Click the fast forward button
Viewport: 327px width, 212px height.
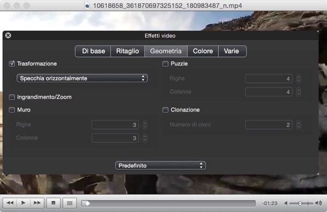click(x=37, y=203)
